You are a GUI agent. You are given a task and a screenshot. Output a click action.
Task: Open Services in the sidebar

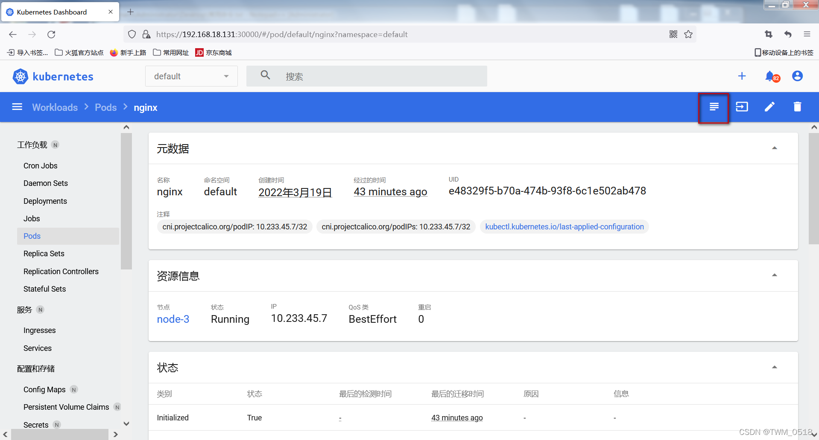[x=38, y=348]
